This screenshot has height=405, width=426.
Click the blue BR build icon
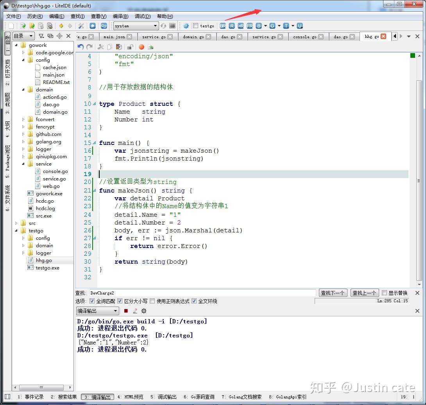(223, 26)
